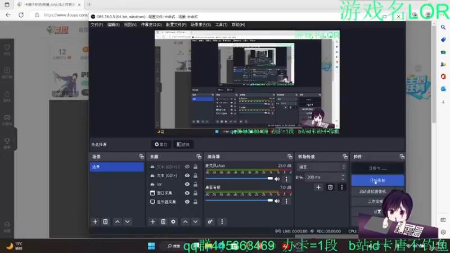This screenshot has height=253, width=450.
Task: Pop out the 混音器 dock panel
Action: (290, 157)
